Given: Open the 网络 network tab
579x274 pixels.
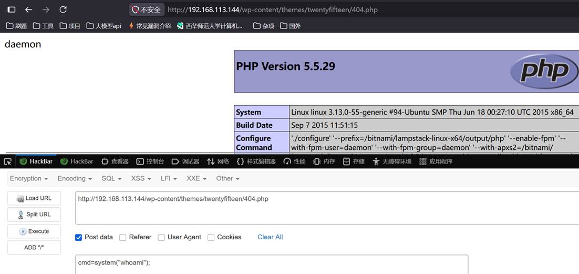Looking at the screenshot, I should click(x=218, y=161).
